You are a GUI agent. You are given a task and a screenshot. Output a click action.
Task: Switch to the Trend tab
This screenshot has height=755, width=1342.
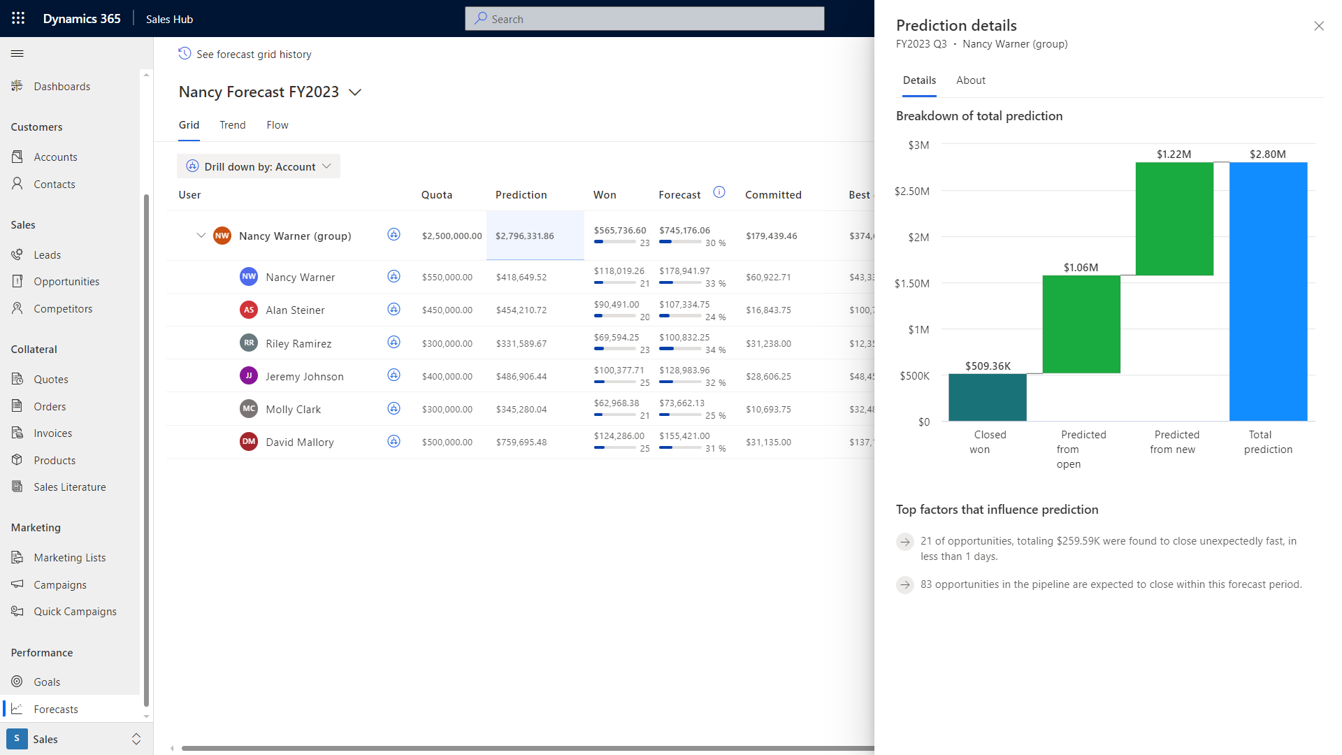[x=233, y=125]
